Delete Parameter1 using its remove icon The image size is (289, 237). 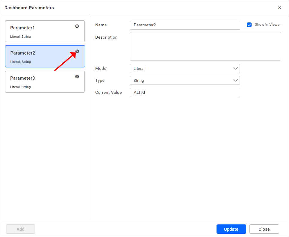[77, 26]
